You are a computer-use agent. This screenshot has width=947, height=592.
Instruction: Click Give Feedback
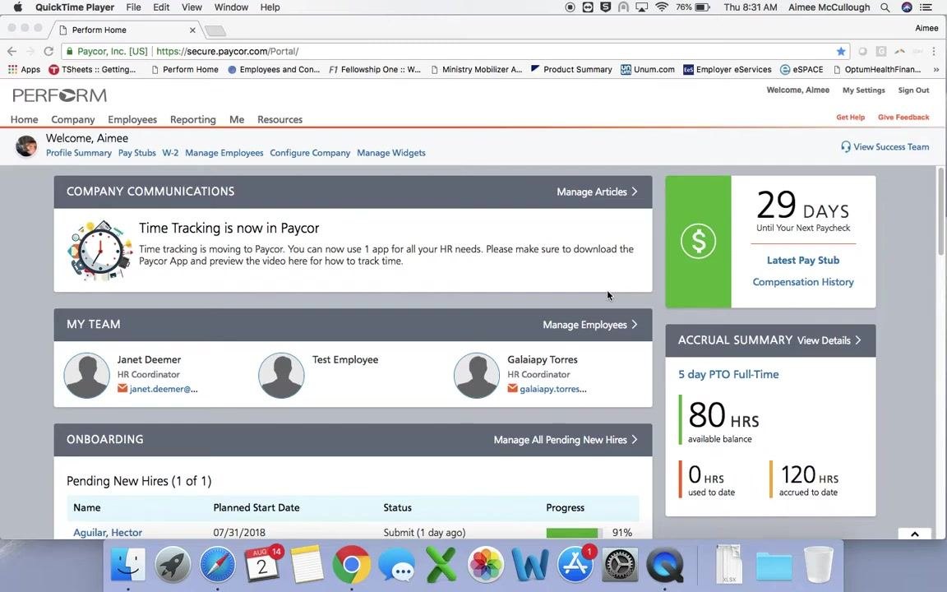coord(903,118)
